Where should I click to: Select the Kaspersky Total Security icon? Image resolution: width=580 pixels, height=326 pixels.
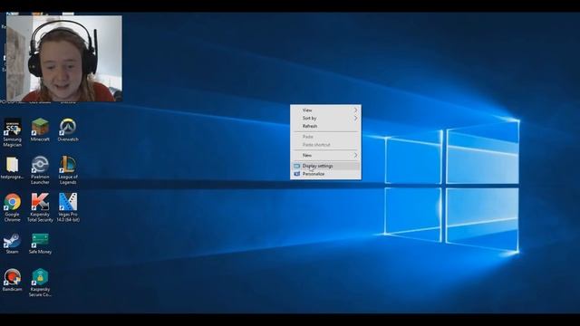coord(40,207)
